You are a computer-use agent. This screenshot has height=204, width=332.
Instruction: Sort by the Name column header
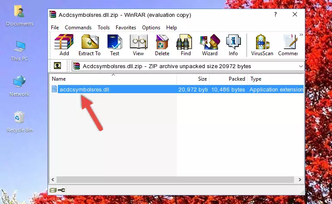(113, 79)
